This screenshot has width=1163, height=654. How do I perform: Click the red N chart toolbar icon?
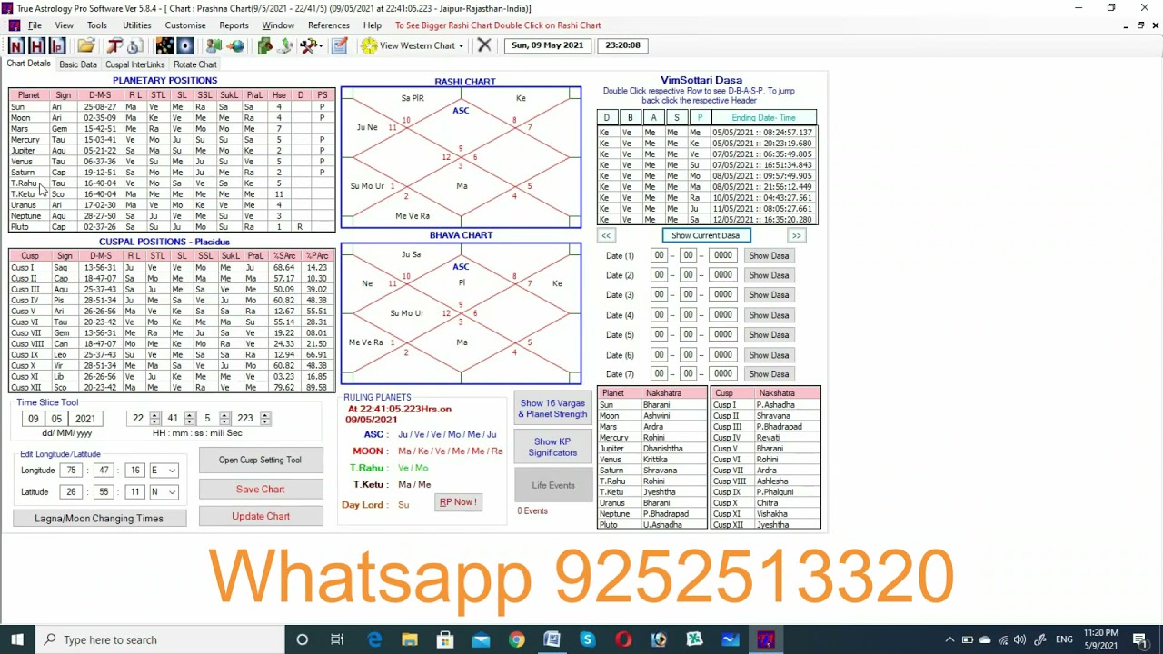click(x=16, y=45)
